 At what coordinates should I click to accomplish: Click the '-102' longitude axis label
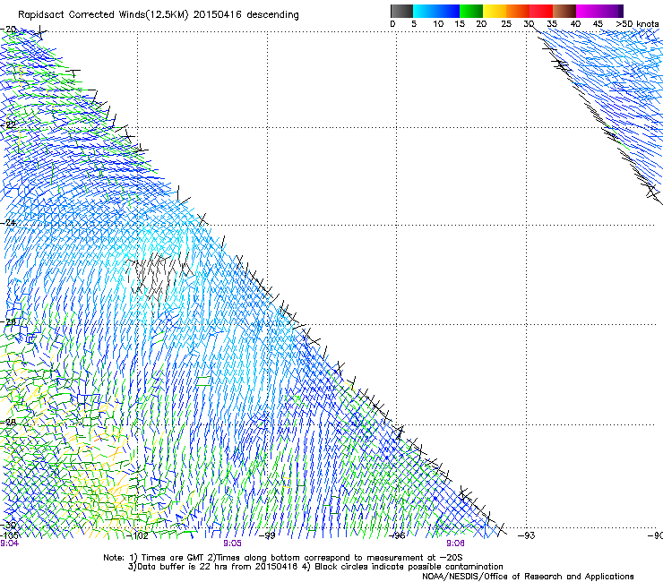[x=137, y=535]
